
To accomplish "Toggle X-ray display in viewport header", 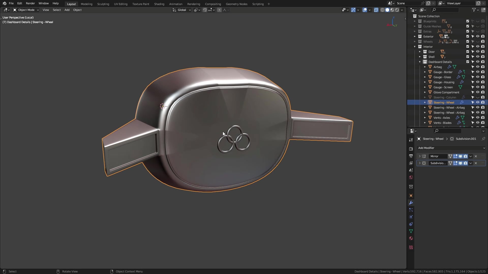I will 376,10.
